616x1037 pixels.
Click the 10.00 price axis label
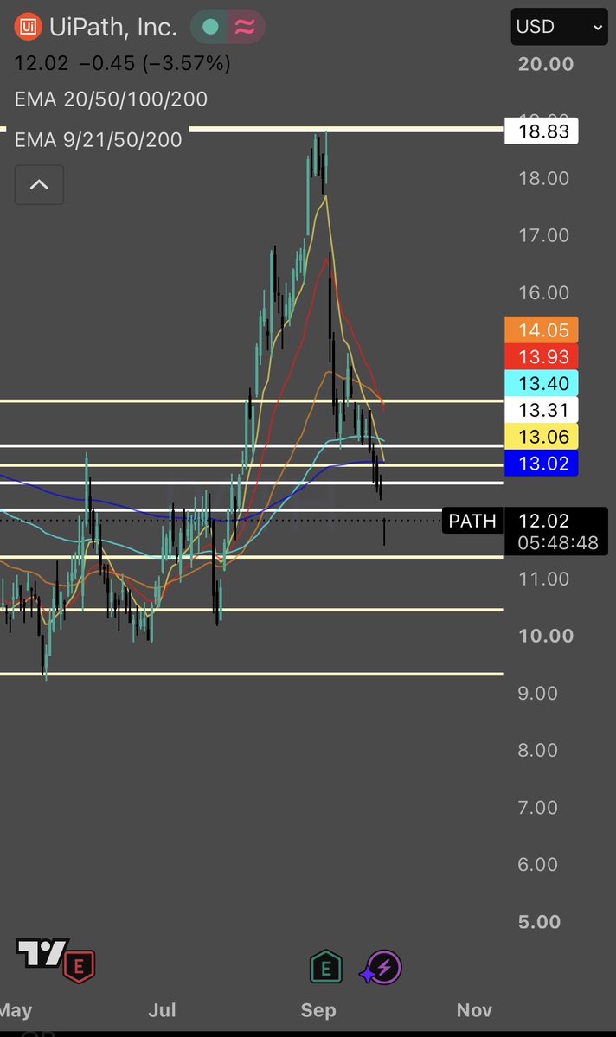coord(546,637)
